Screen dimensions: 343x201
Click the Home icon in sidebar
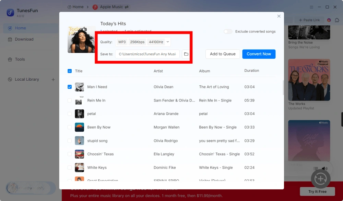click(x=10, y=28)
